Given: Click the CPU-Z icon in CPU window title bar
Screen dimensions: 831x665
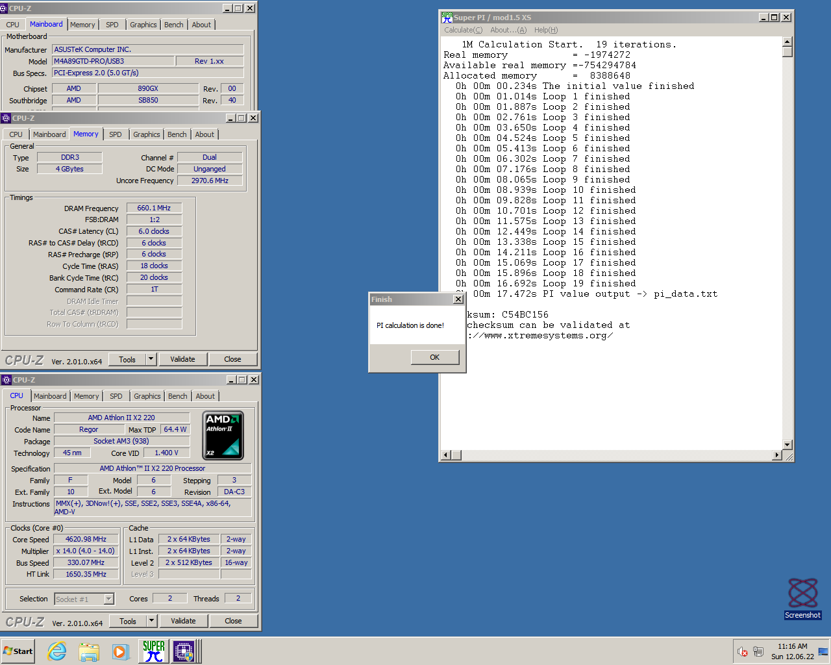Looking at the screenshot, I should point(6,380).
